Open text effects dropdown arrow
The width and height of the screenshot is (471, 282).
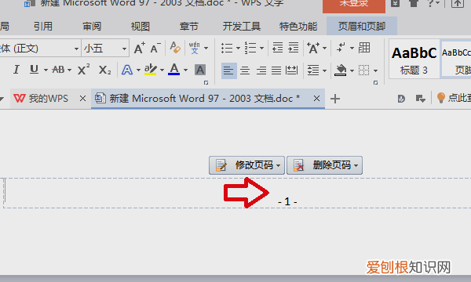tap(138, 70)
